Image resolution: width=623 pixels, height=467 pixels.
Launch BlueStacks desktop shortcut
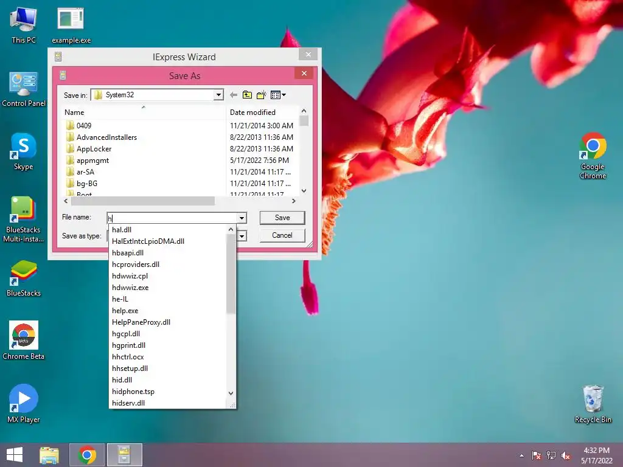click(x=24, y=278)
